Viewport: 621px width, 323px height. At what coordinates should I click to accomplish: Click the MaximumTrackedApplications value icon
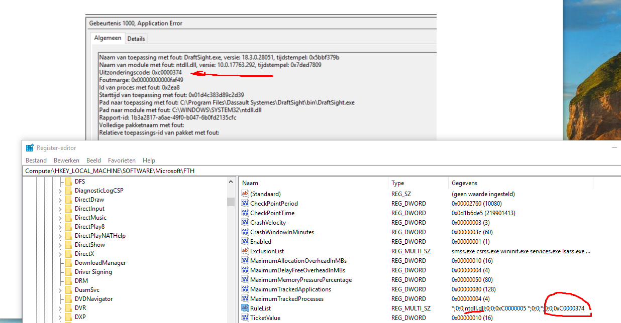[x=245, y=289]
